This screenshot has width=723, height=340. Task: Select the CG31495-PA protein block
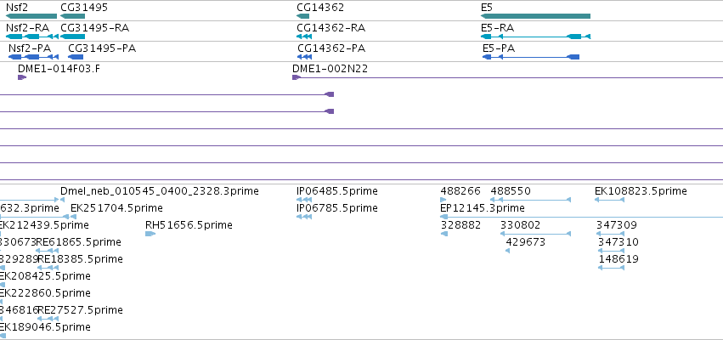(76, 57)
